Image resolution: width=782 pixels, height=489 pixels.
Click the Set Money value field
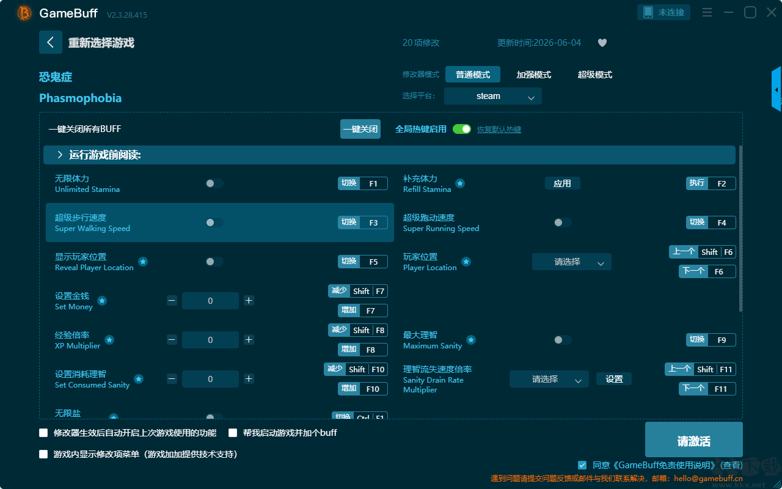pyautogui.click(x=210, y=301)
